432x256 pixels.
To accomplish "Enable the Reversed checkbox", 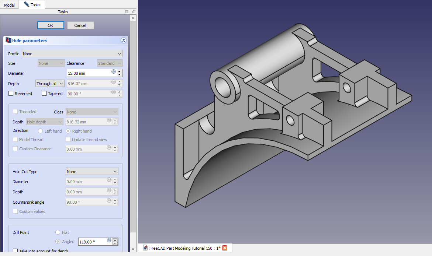I will (11, 94).
